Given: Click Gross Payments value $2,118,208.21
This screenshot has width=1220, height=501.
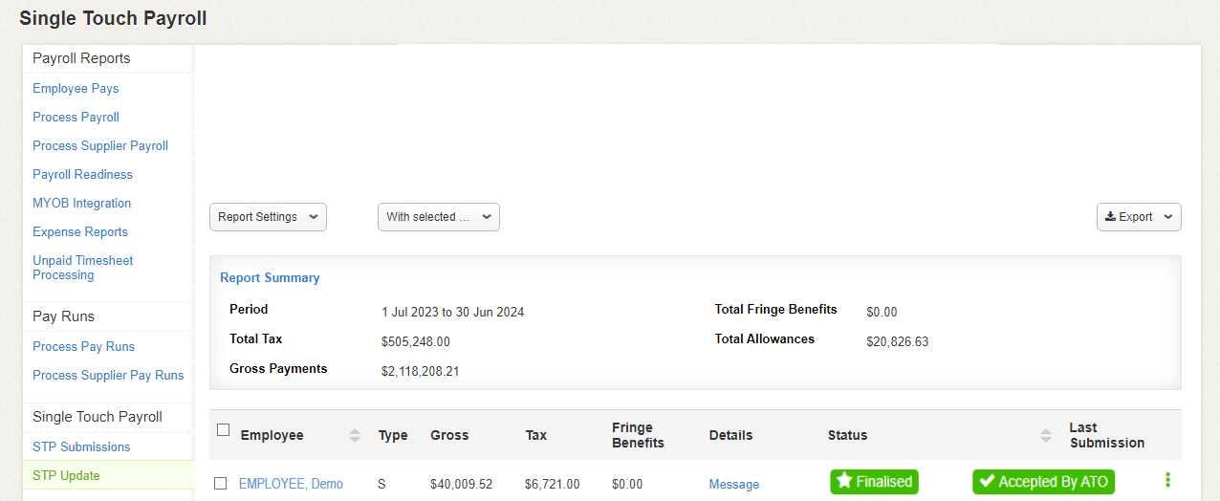Looking at the screenshot, I should coord(421,371).
